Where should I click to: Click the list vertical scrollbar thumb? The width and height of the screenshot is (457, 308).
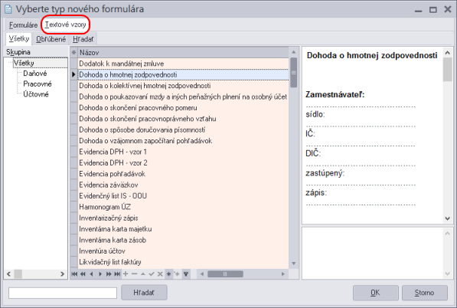pyautogui.click(x=294, y=73)
